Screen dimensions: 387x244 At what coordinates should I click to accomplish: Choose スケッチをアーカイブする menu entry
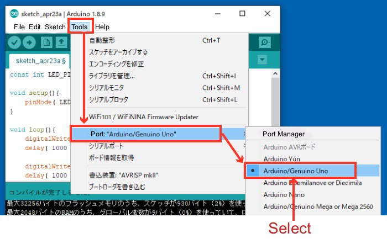[159, 52]
